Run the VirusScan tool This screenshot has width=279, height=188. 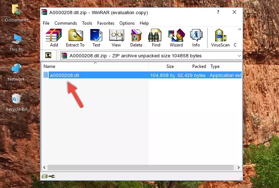click(x=220, y=38)
